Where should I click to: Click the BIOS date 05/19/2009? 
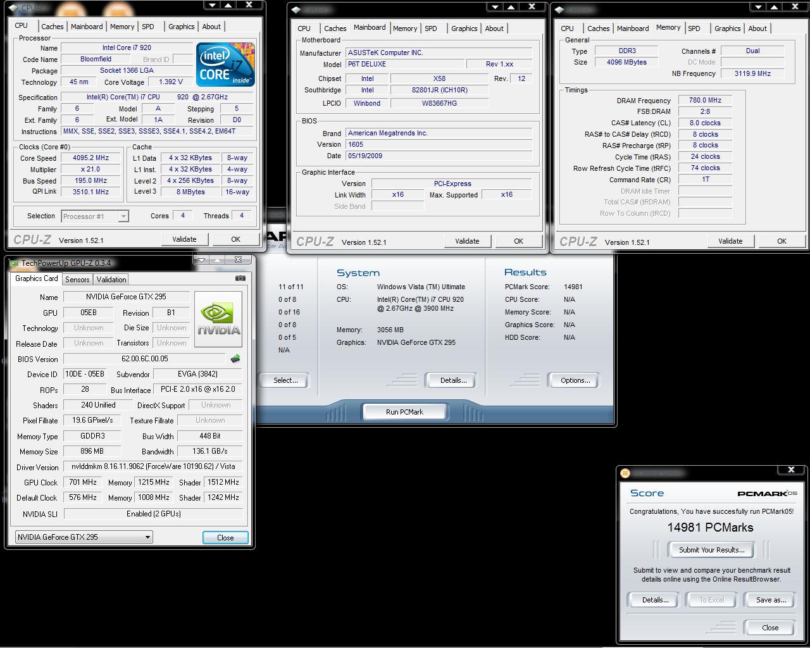point(439,156)
